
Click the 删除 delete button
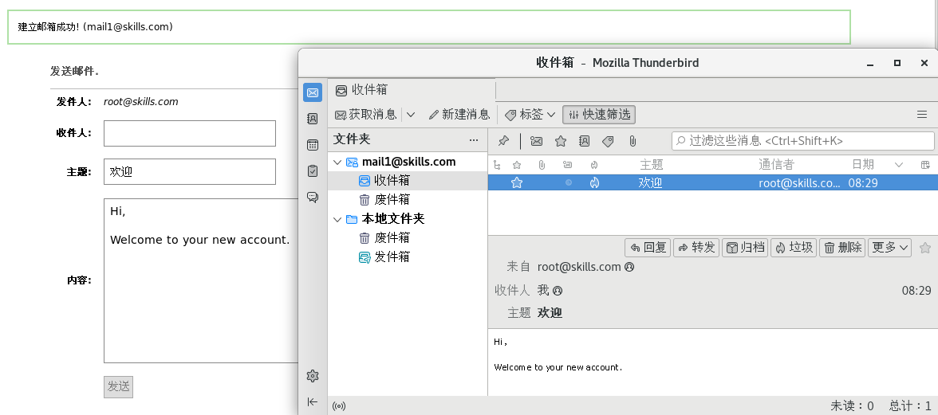click(x=842, y=247)
